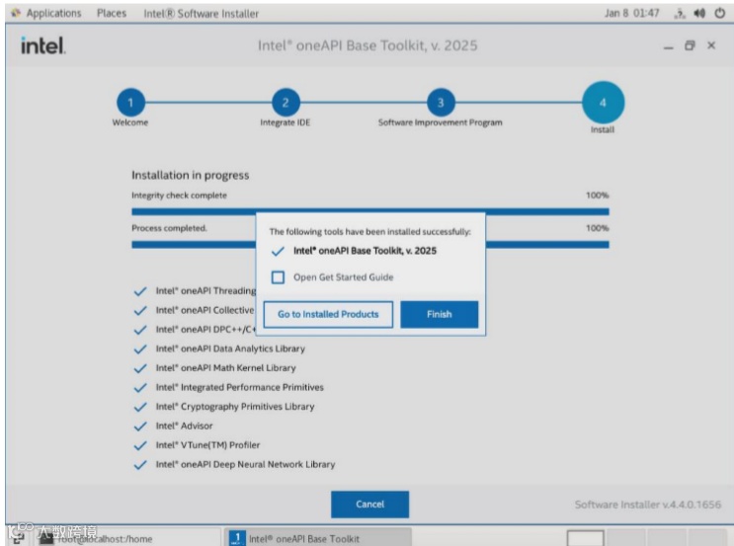Open the Places menu
This screenshot has height=546, width=734.
pos(112,13)
